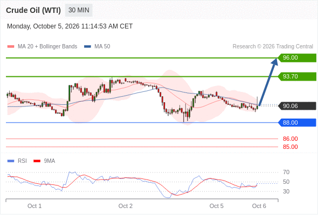Click the date and time line
Viewport: 318px width, 215px height.
pyautogui.click(x=70, y=26)
